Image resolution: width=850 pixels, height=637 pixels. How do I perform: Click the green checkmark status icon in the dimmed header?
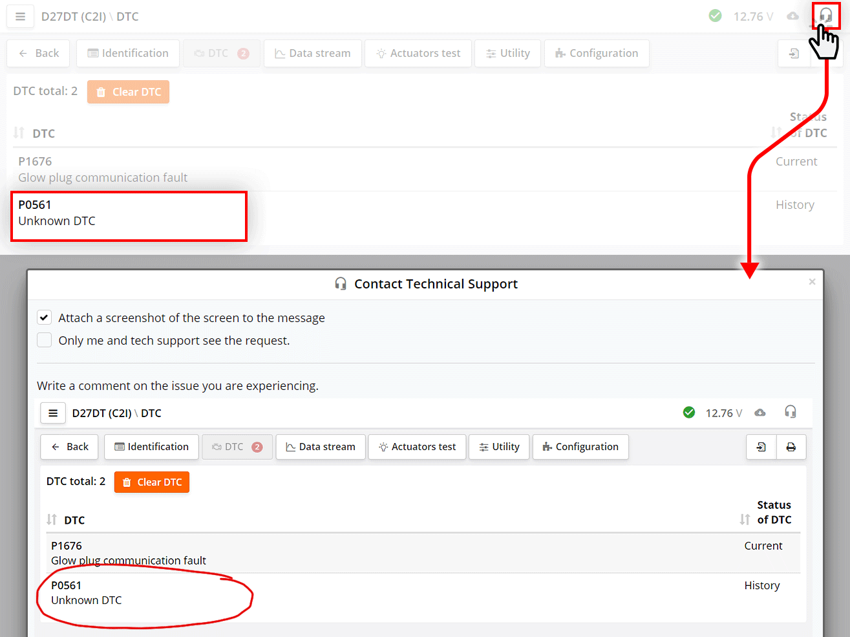pyautogui.click(x=715, y=16)
